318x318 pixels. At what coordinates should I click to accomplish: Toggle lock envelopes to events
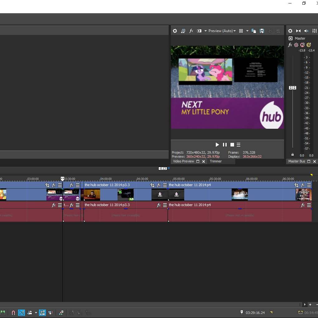42,312
